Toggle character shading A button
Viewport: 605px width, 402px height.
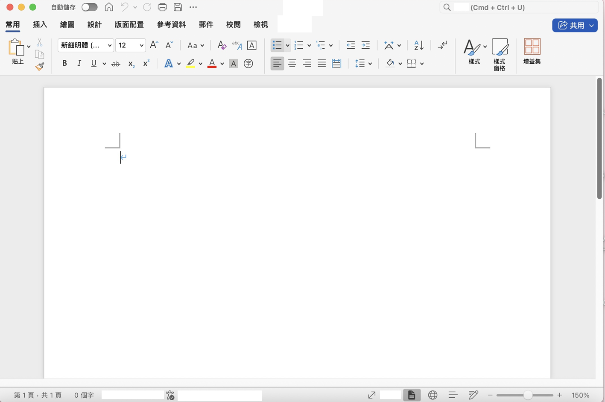pos(234,64)
